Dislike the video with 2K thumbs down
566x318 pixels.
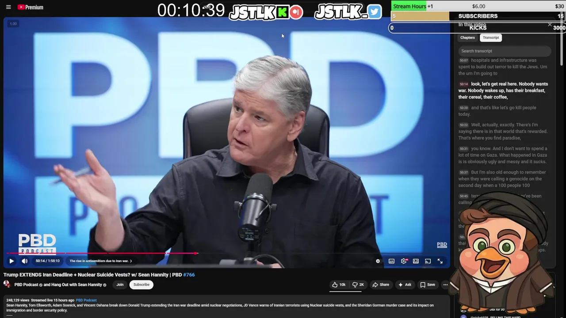pos(358,285)
